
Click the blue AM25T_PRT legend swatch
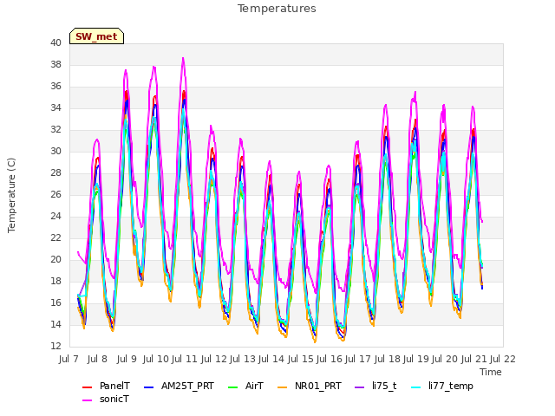[148, 387]
